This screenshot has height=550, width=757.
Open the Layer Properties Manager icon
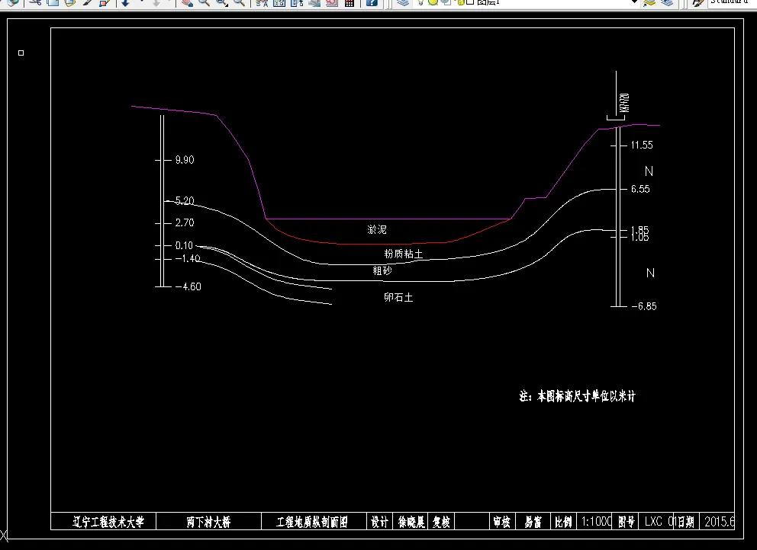pos(403,2)
